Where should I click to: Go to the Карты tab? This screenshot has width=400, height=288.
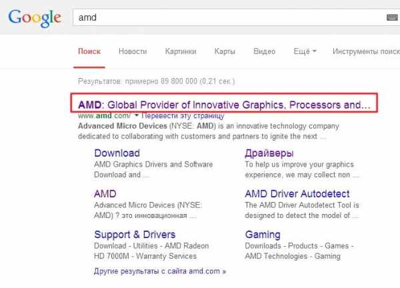pyautogui.click(x=225, y=51)
